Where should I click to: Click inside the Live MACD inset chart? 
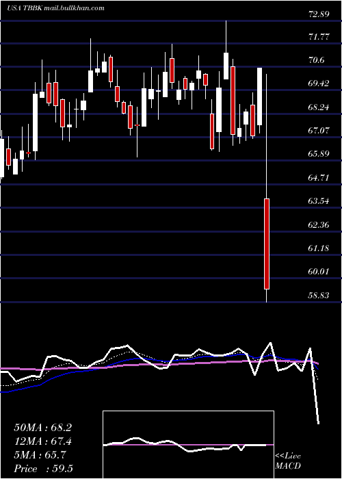[x=188, y=445]
